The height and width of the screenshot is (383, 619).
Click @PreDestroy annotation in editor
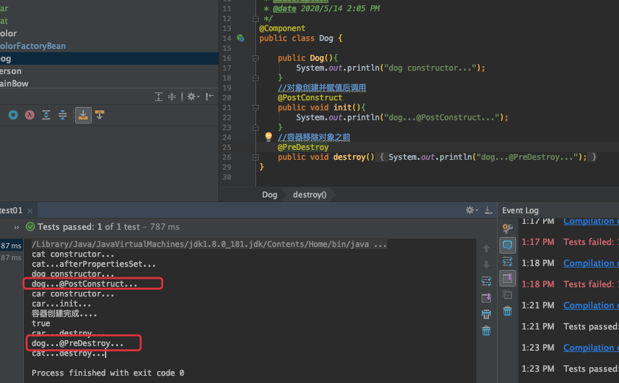[x=303, y=147]
